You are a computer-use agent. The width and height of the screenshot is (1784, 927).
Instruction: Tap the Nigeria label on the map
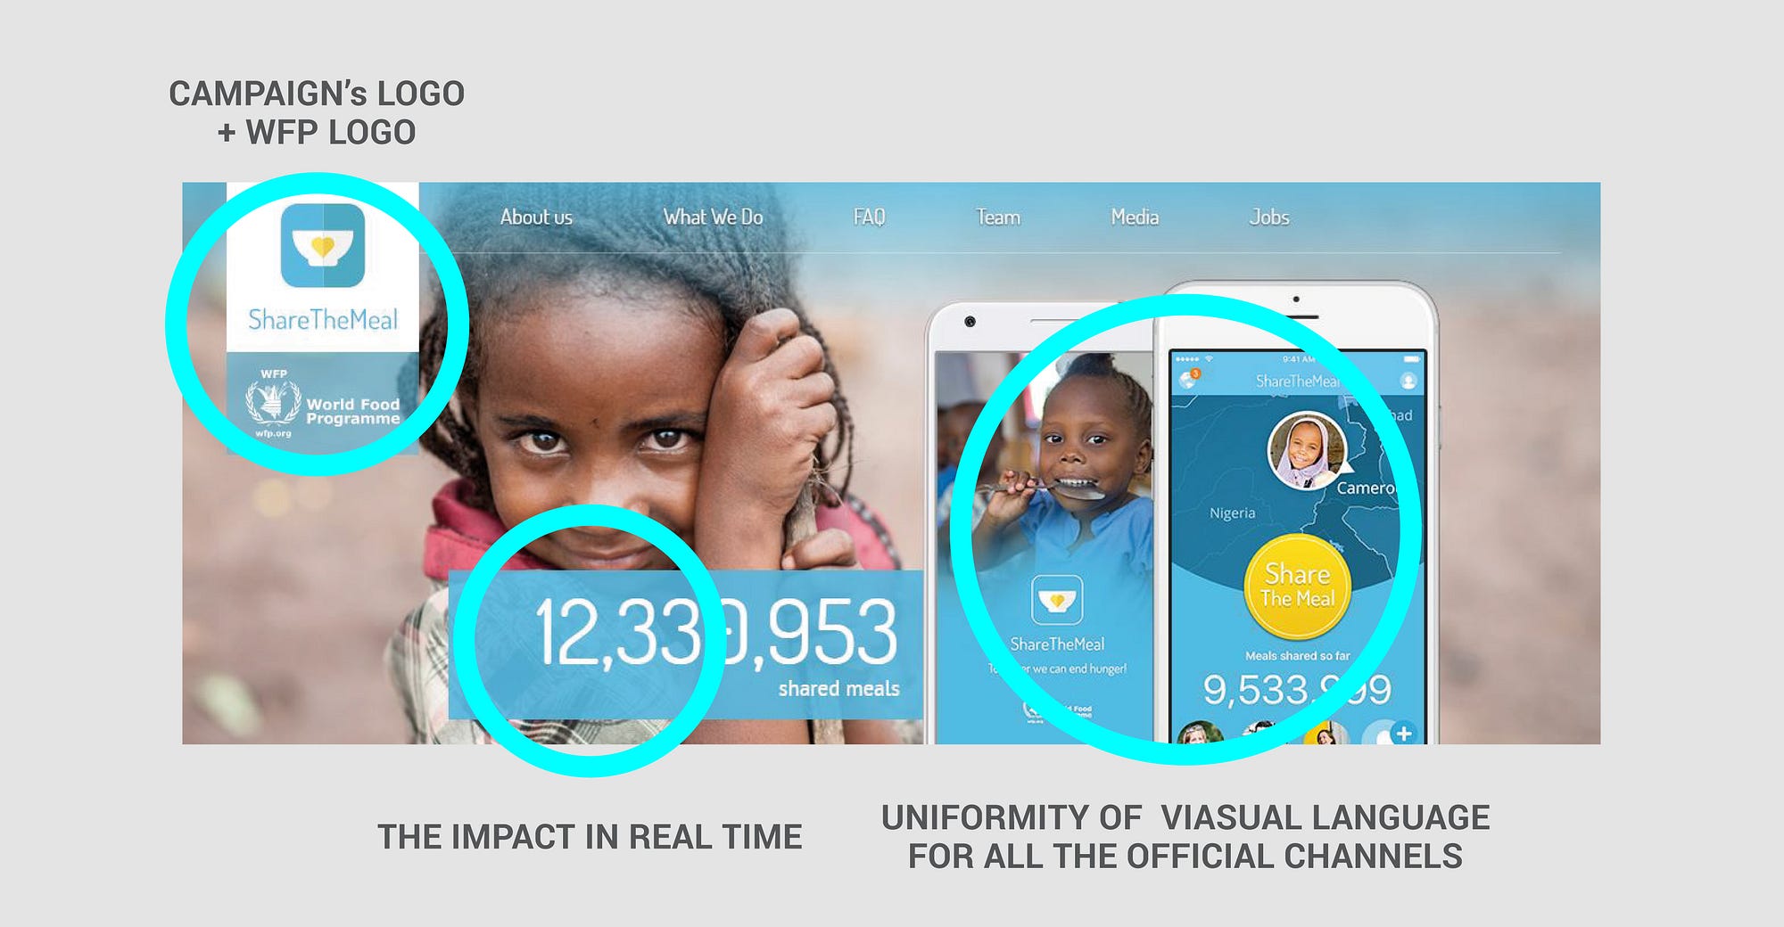[x=1232, y=513]
